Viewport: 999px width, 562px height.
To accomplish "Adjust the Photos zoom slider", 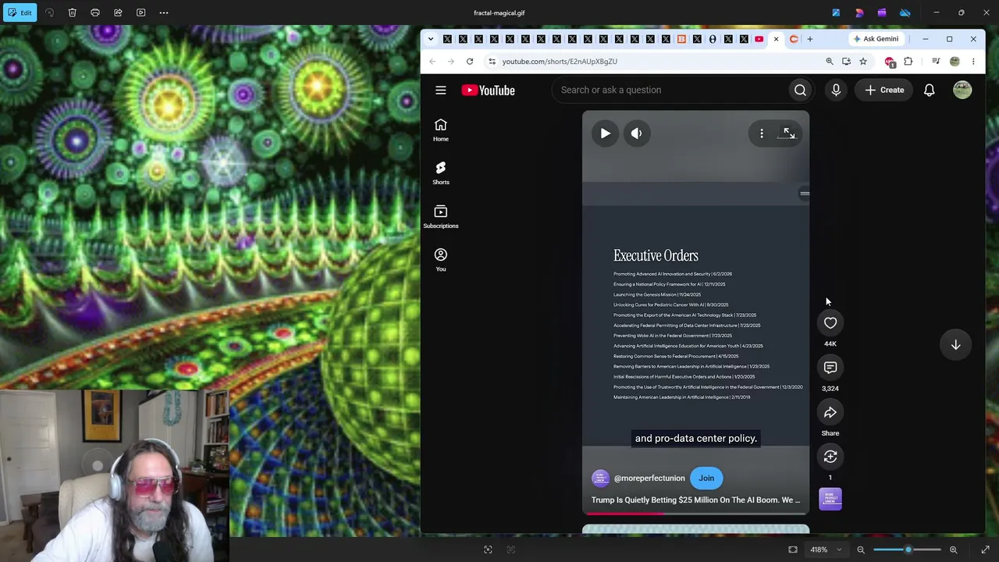I will (908, 550).
